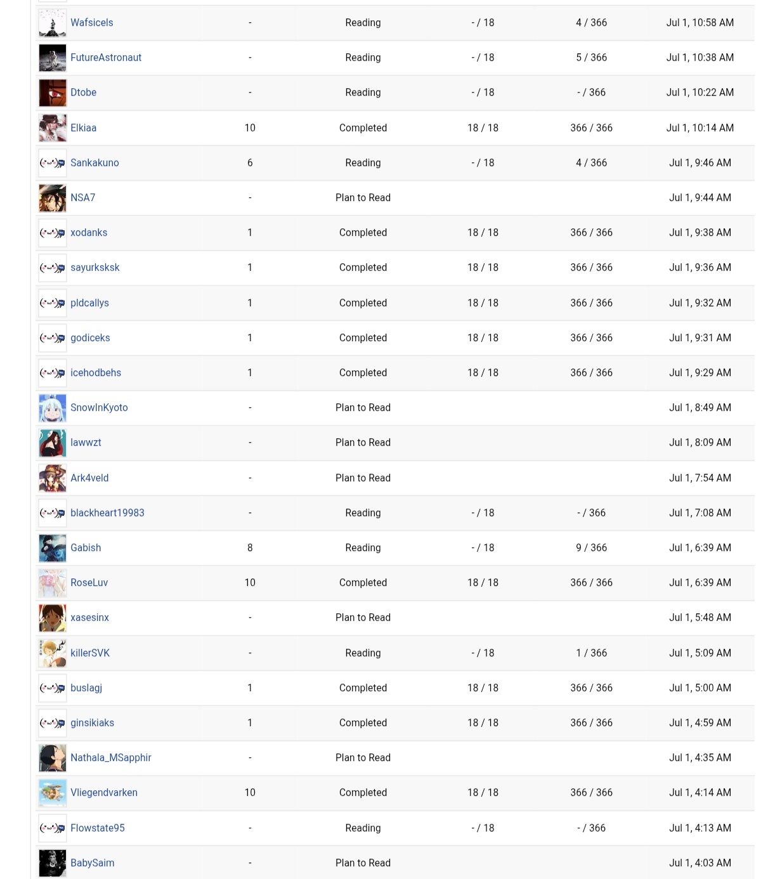Click xasesinx's avatar thumbnail

tap(52, 618)
